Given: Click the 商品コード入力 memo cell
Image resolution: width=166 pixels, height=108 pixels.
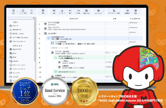Looking at the screenshot, I should (111, 53).
